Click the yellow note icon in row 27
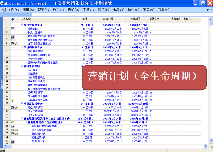The image size is (213, 152). (x=13, y=122)
